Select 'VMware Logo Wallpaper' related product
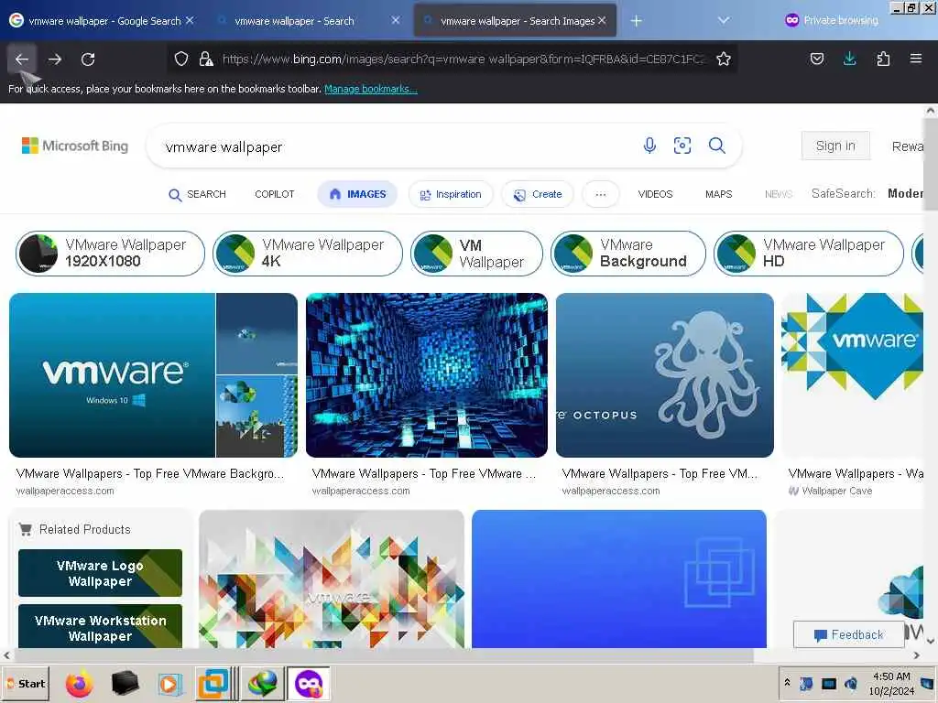The image size is (938, 703). [101, 573]
